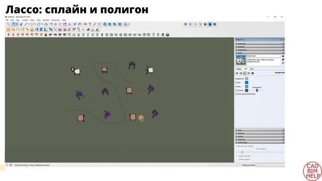The image size is (322, 181).
Task: Open Edge settings in style editor
Action: (237, 73)
